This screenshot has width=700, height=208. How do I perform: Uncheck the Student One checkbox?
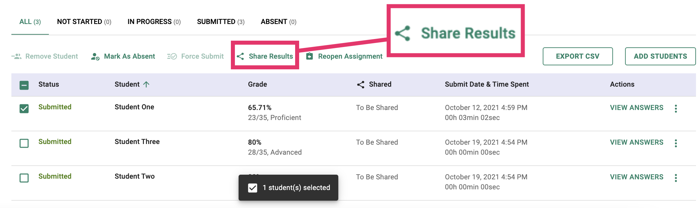(x=24, y=109)
